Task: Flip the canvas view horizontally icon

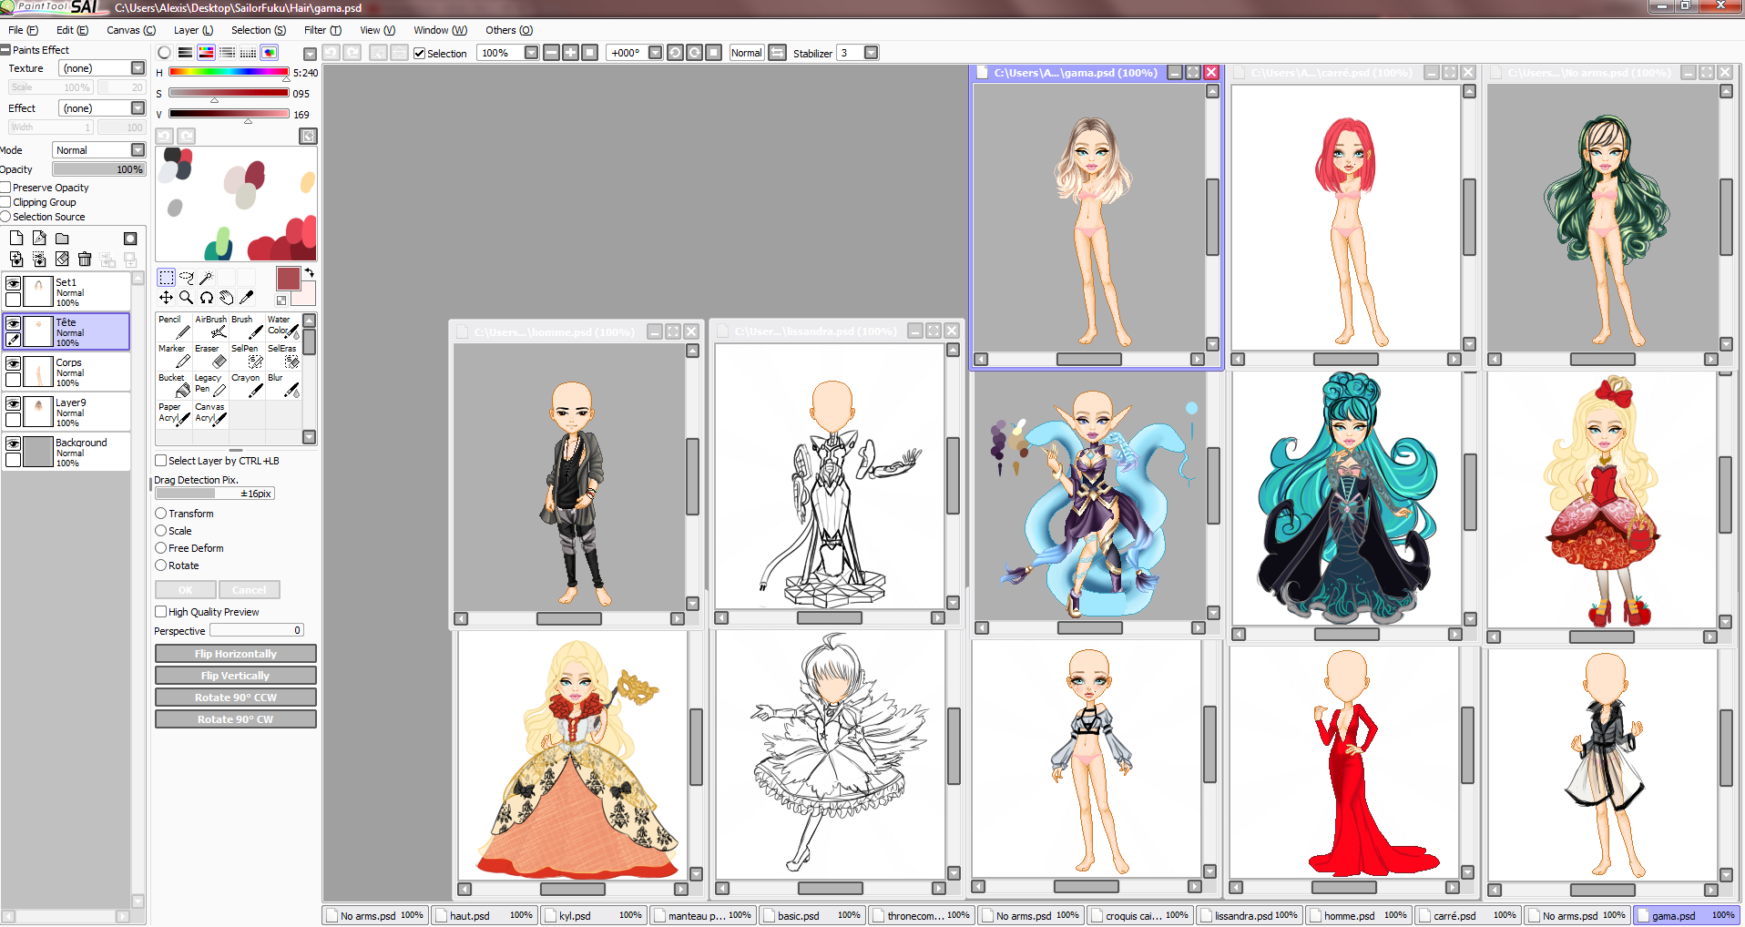Action: tap(777, 53)
